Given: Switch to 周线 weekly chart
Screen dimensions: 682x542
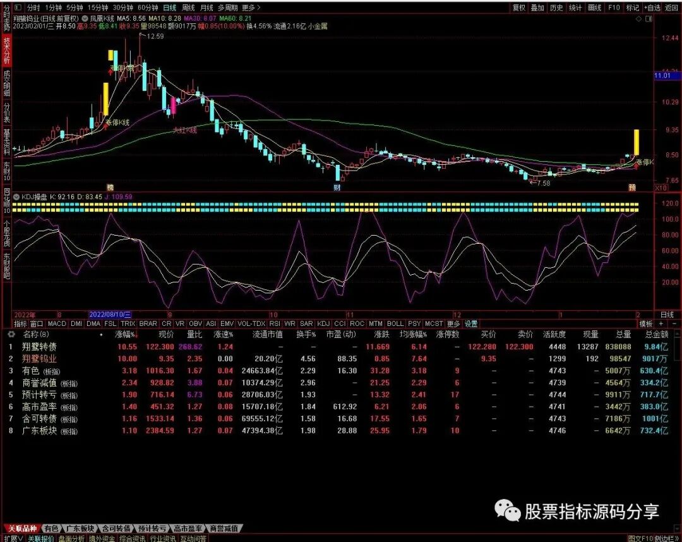Looking at the screenshot, I should pyautogui.click(x=188, y=8).
